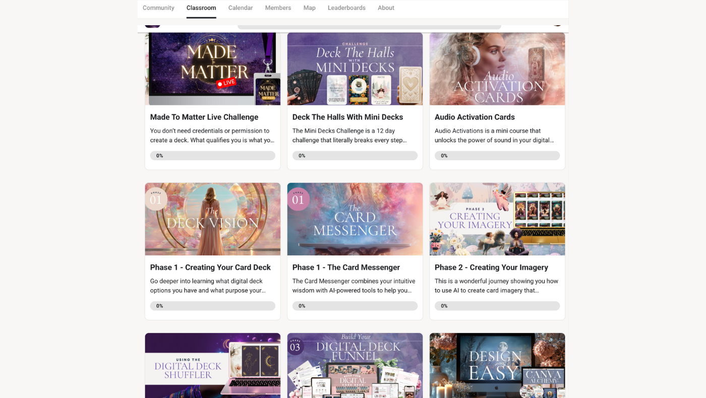Click the Made To Matter Live Challenge title

(x=204, y=117)
